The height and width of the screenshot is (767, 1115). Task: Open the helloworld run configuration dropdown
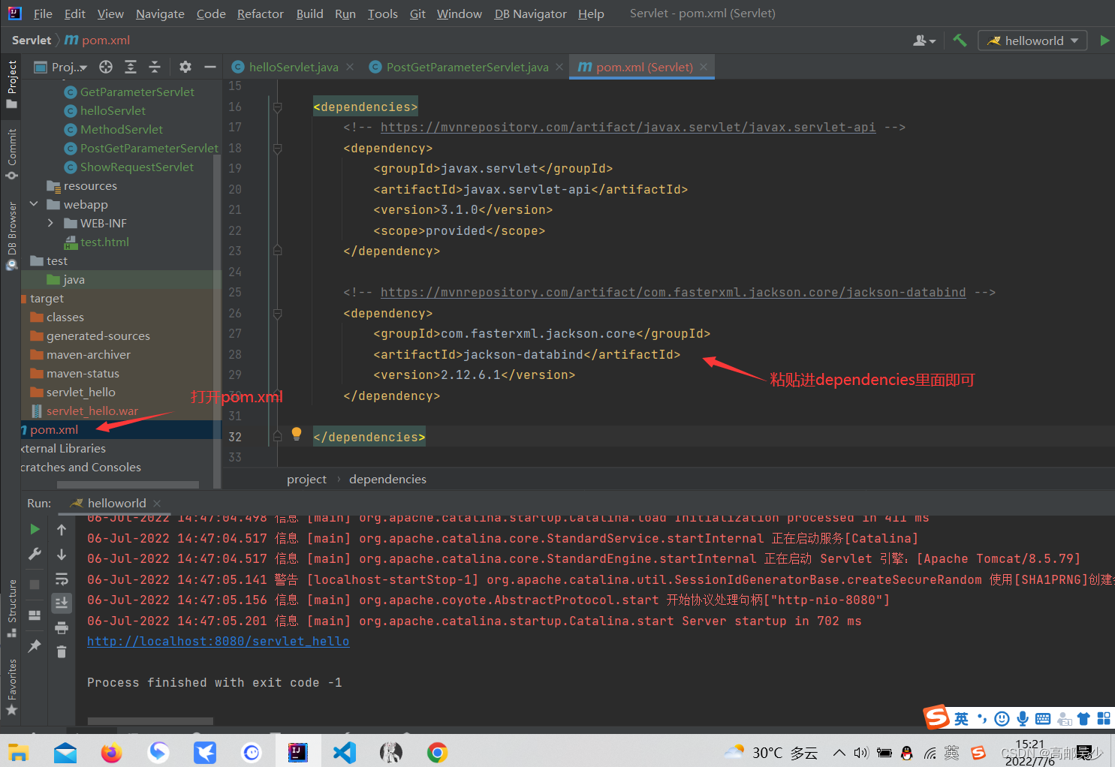[1032, 41]
